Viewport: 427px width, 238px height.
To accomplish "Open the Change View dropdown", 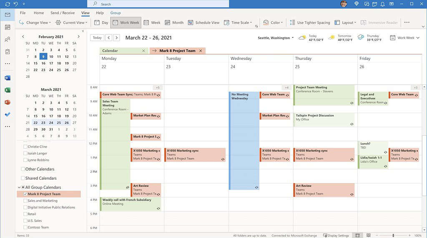I will (x=35, y=22).
